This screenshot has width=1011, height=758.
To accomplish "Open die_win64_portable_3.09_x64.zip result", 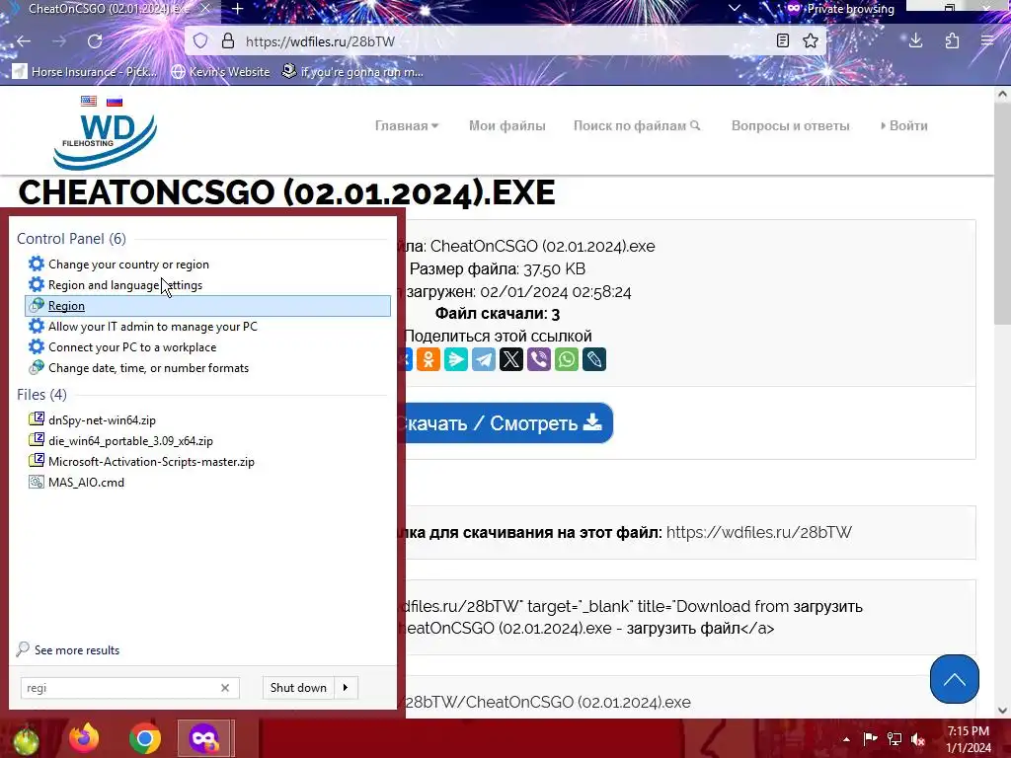I will pyautogui.click(x=207, y=441).
